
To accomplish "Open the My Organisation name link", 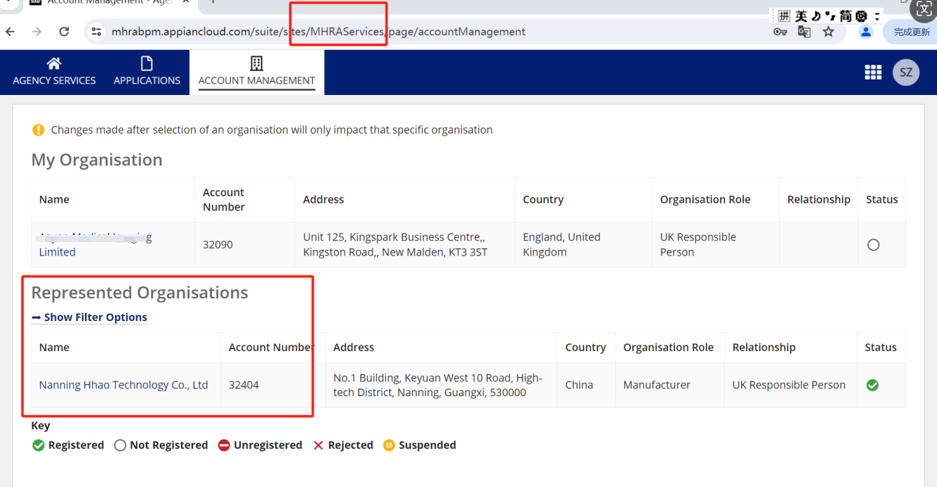I will (96, 244).
